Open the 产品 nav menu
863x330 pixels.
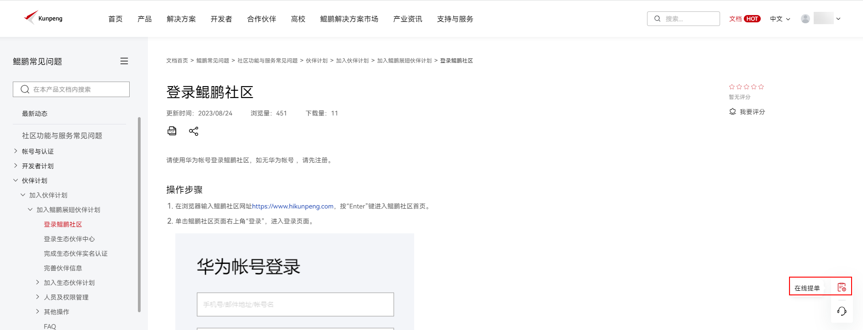point(145,19)
